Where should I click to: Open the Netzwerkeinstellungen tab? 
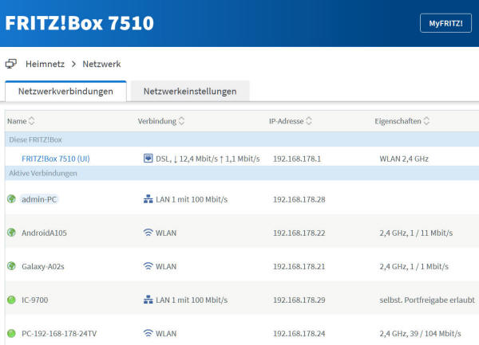[190, 91]
